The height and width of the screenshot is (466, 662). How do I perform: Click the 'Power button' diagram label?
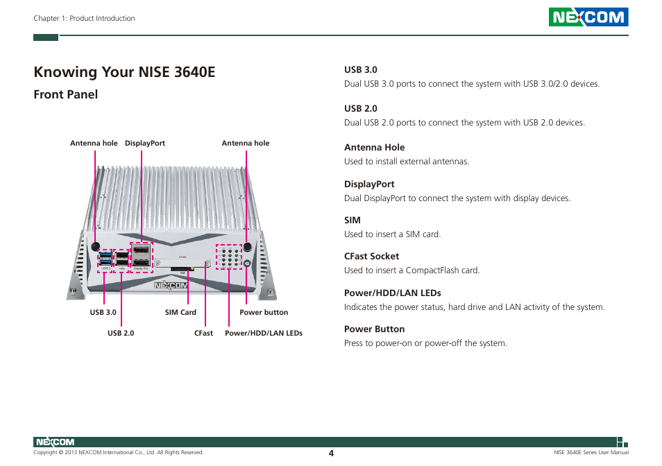pos(264,313)
